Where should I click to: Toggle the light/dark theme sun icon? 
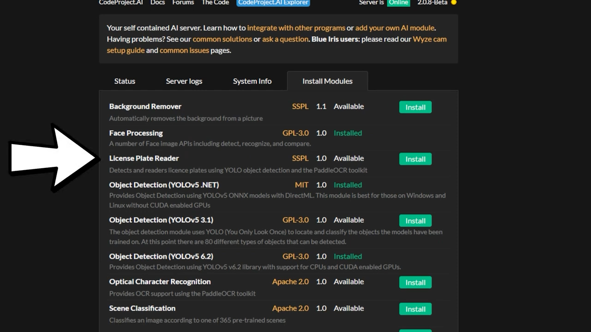click(x=453, y=2)
